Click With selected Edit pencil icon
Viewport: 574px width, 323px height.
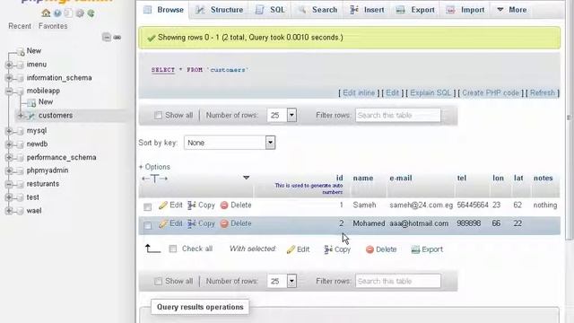coord(291,249)
